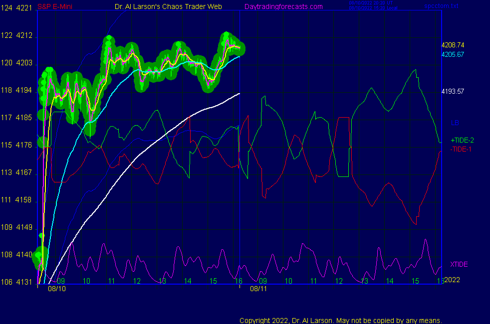Screen dimensions: 490x324
Task: Click the 2022 year label
Action: point(452,280)
